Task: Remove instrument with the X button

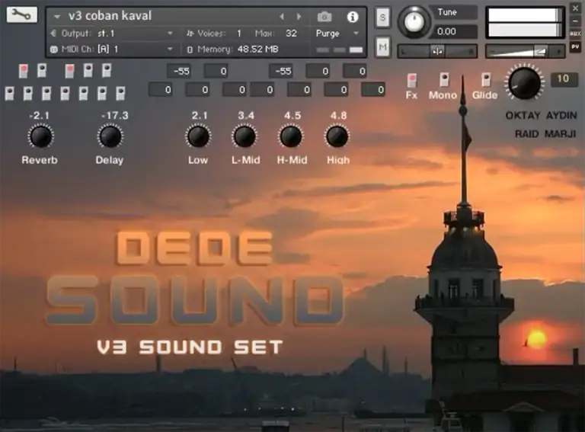Action: [575, 8]
